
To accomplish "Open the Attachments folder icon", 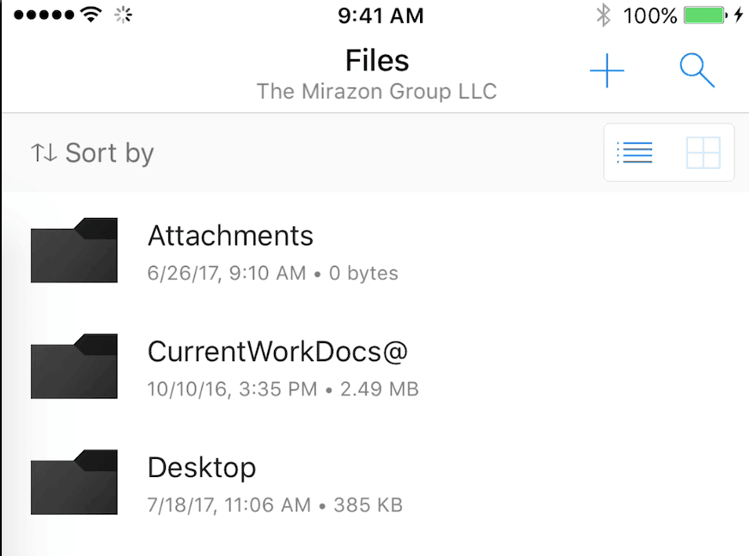I will [74, 250].
